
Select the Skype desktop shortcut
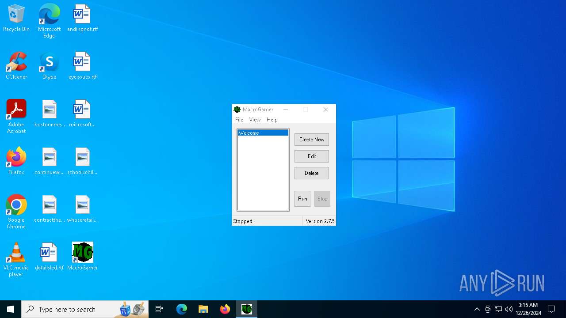[49, 66]
